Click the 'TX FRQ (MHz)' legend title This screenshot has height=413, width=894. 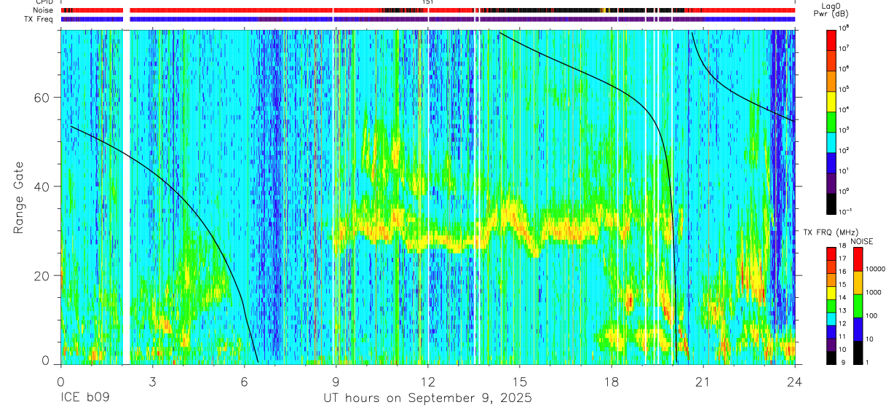click(831, 232)
